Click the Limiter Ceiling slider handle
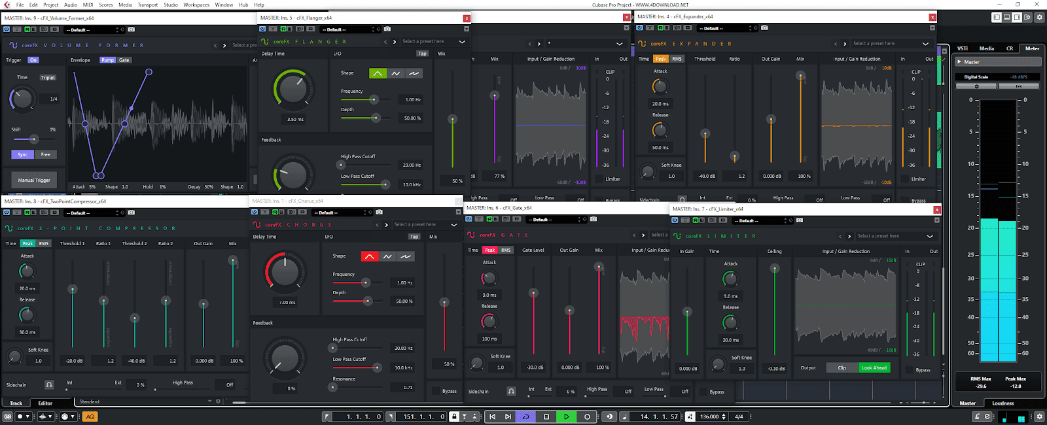1047x425 pixels. pyautogui.click(x=775, y=268)
